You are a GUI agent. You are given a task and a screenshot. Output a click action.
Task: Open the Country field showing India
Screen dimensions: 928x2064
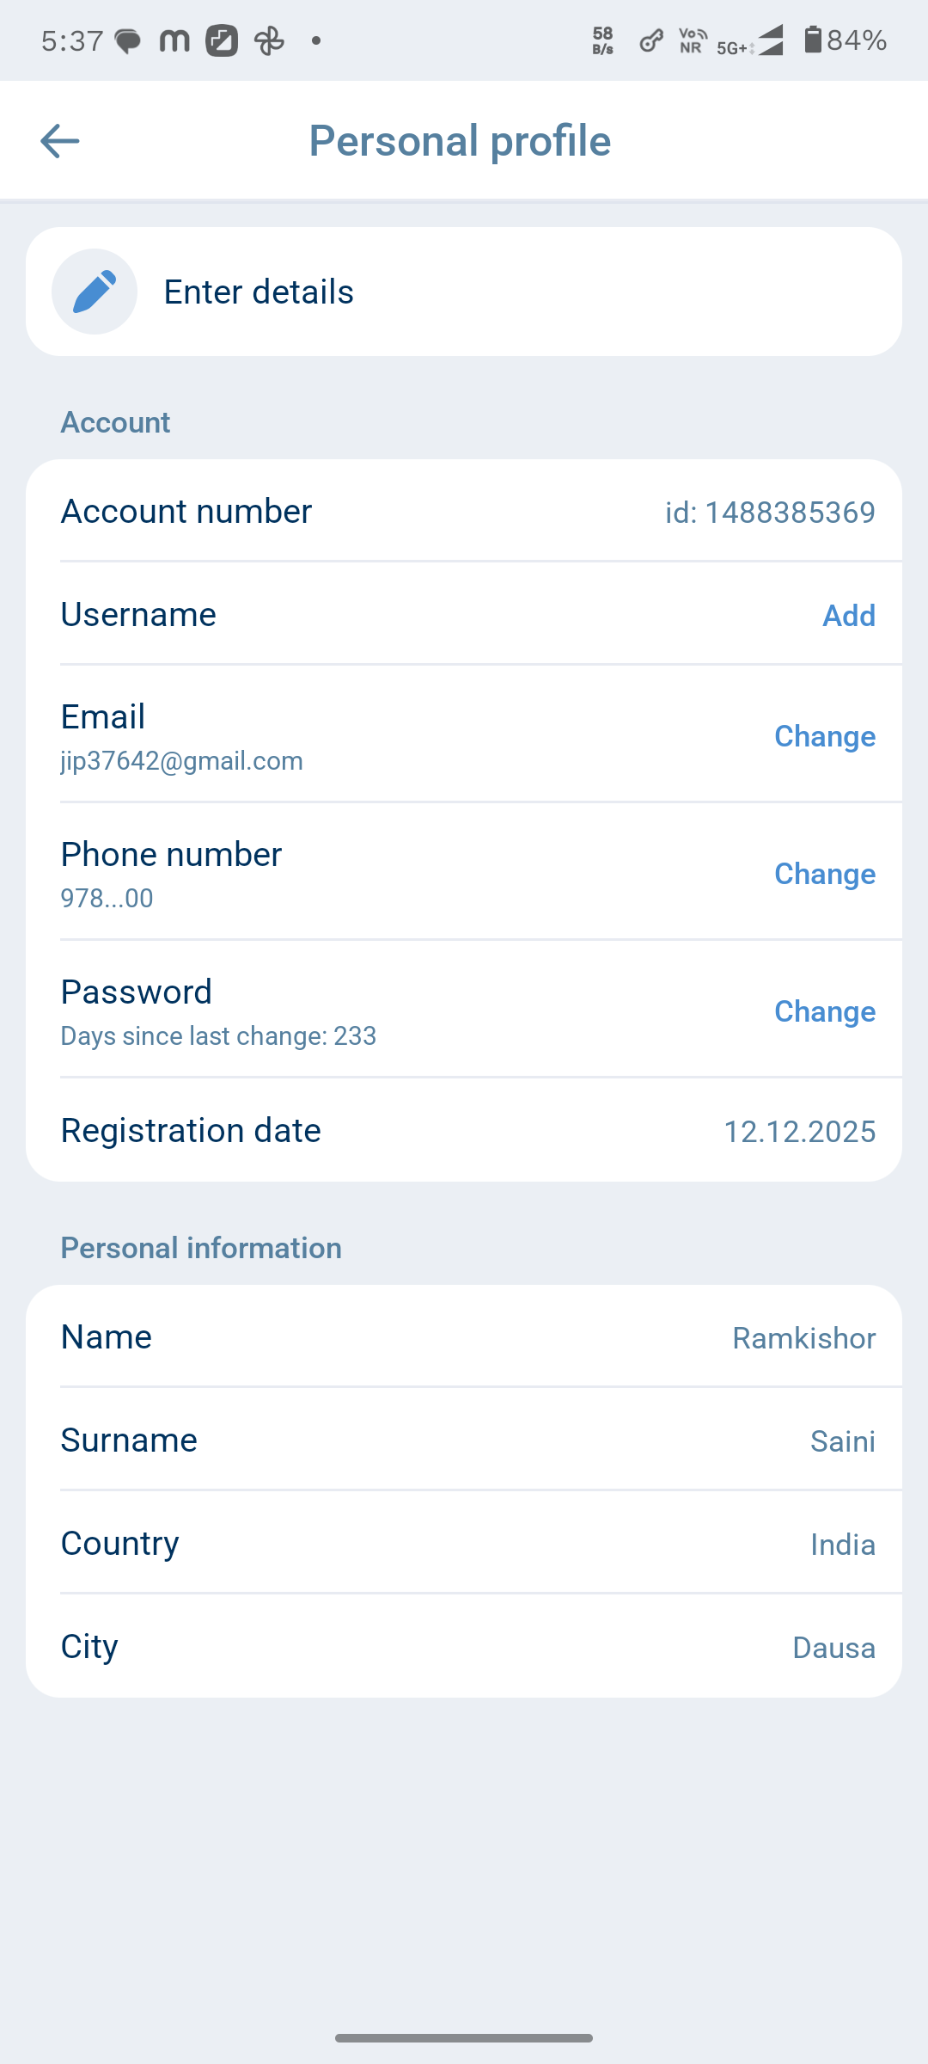click(464, 1543)
